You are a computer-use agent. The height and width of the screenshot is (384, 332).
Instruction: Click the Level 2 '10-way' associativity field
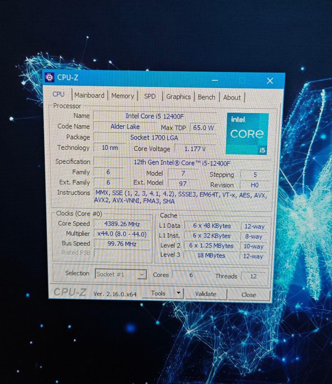pyautogui.click(x=254, y=246)
